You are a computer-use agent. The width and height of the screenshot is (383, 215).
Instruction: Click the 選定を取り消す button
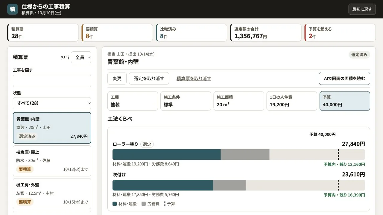click(149, 79)
